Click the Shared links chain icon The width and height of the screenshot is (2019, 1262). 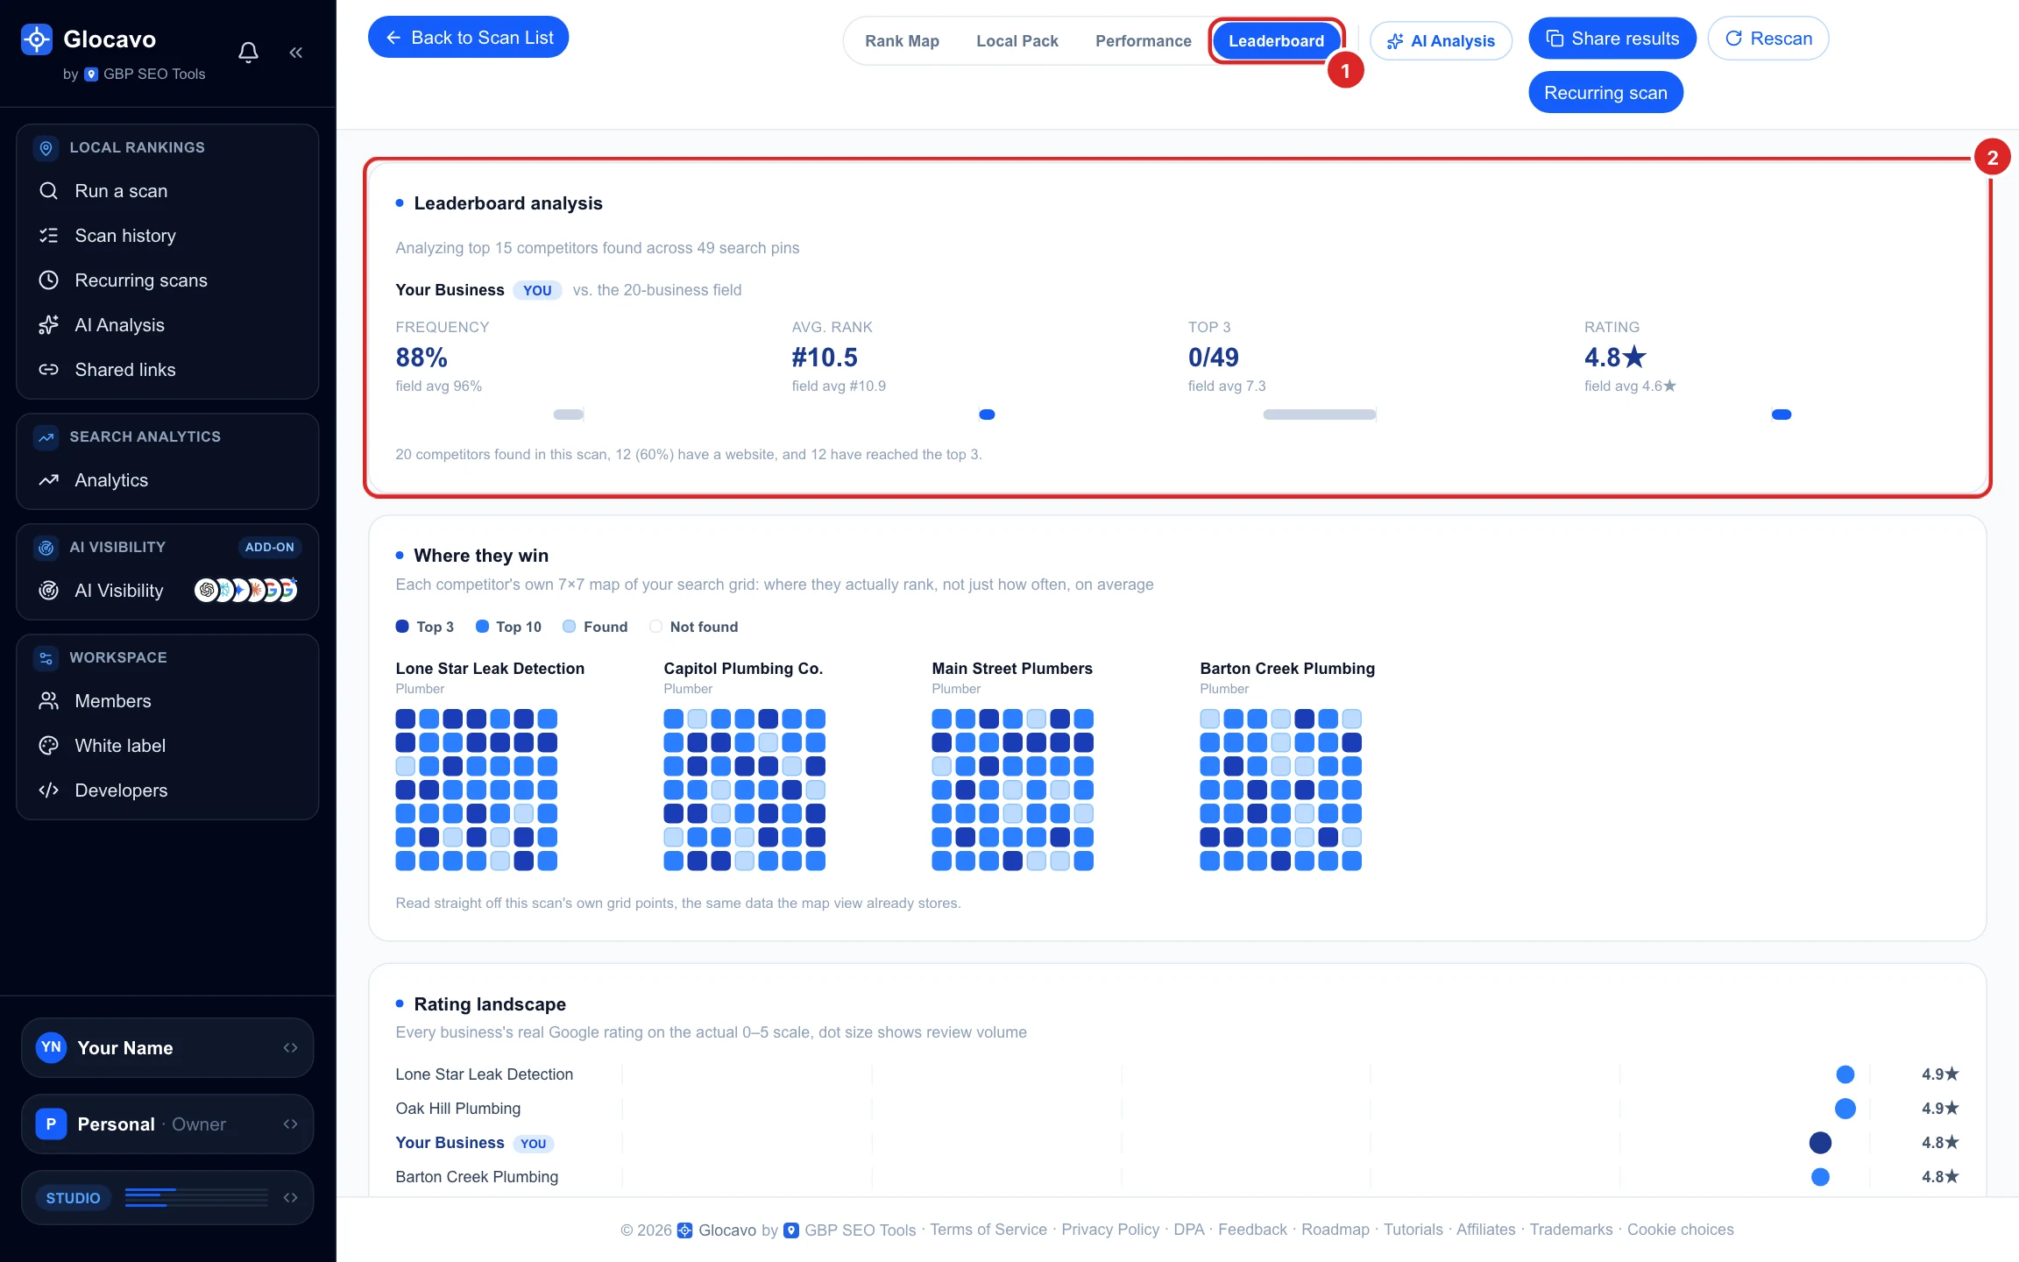pos(49,370)
